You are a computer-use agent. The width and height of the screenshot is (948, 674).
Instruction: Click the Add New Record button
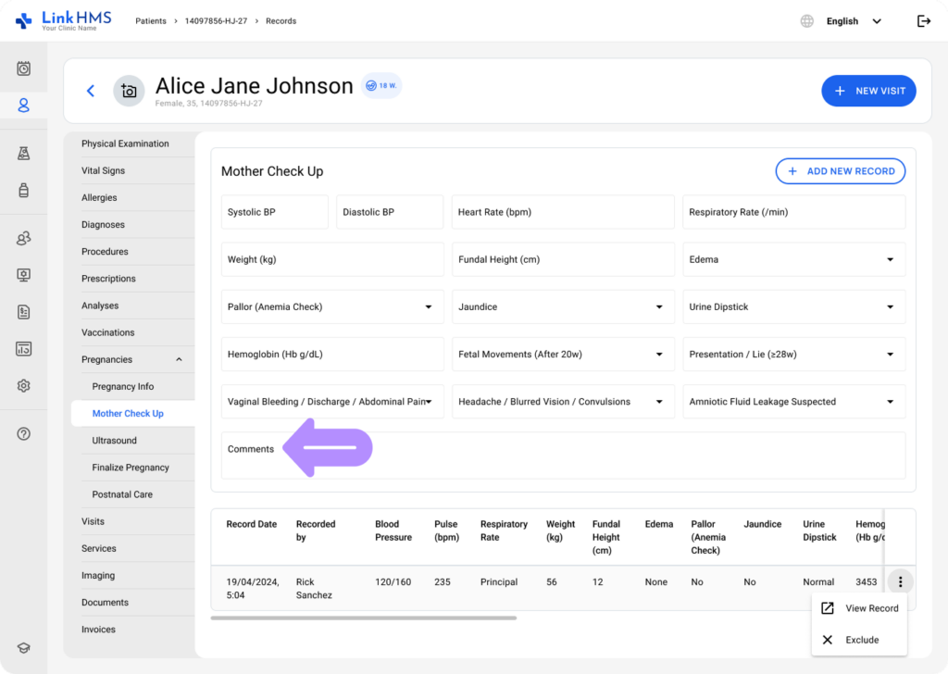click(x=840, y=171)
